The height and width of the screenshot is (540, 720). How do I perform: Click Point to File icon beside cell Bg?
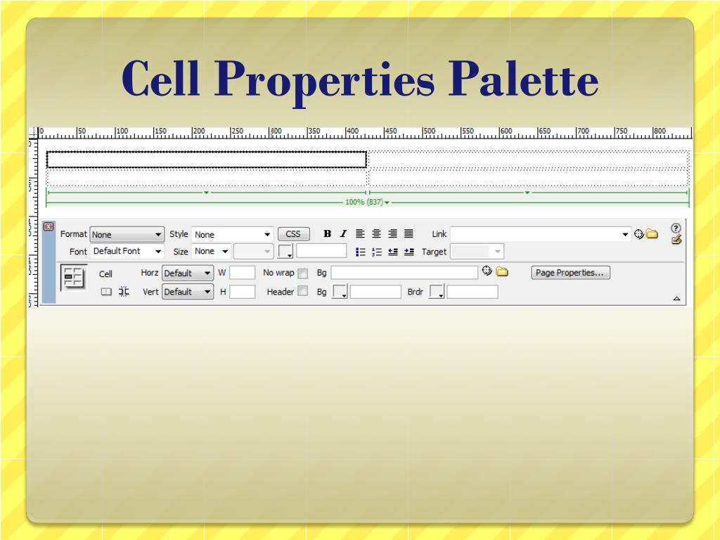(487, 271)
